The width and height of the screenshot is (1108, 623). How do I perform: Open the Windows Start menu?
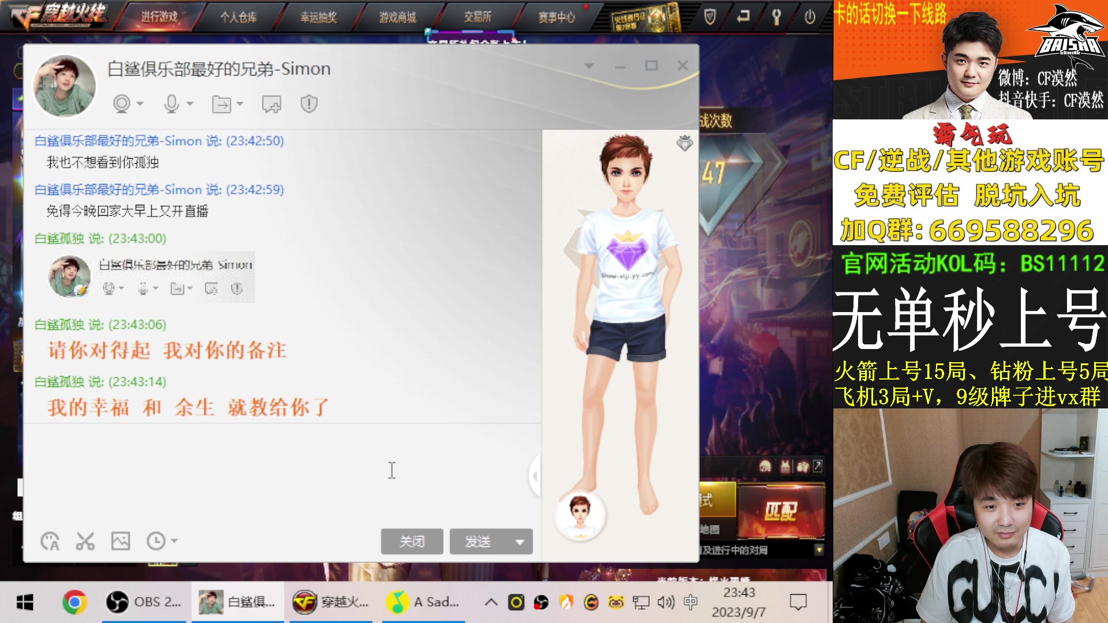click(x=25, y=603)
